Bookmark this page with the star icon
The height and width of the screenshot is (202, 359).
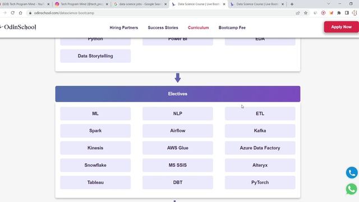tap(306, 13)
